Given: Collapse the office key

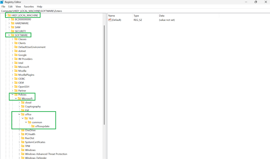Looking at the screenshot, I should [x=19, y=114].
